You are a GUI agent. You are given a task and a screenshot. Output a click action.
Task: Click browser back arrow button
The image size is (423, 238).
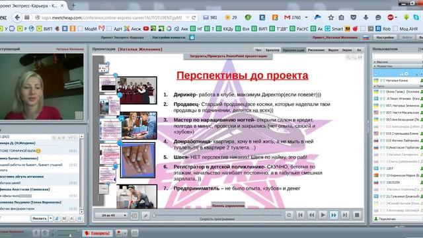tap(17, 18)
